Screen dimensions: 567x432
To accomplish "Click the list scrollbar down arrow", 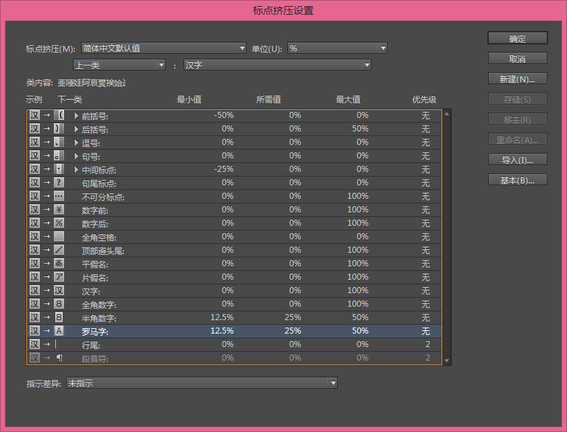I will tap(445, 360).
